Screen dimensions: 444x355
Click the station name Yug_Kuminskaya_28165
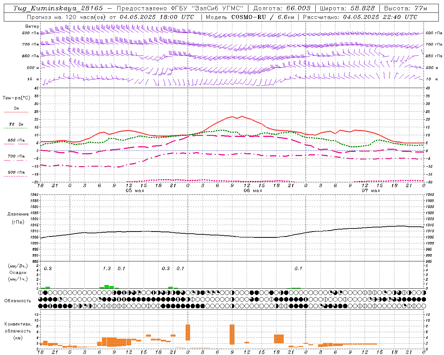tap(58, 8)
